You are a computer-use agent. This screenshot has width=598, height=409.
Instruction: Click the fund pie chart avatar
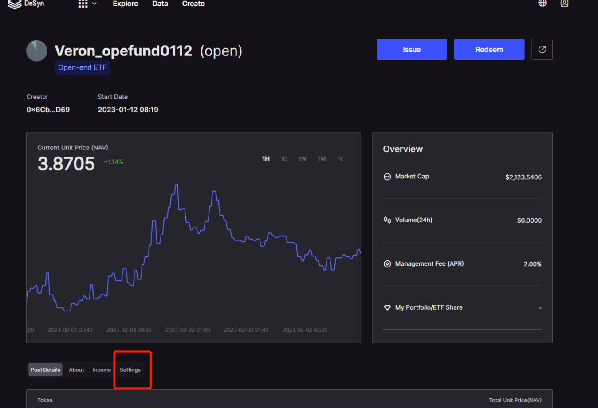pyautogui.click(x=37, y=51)
